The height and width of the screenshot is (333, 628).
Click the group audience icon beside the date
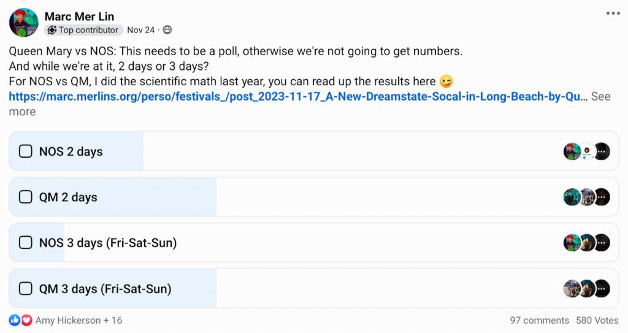coord(167,30)
